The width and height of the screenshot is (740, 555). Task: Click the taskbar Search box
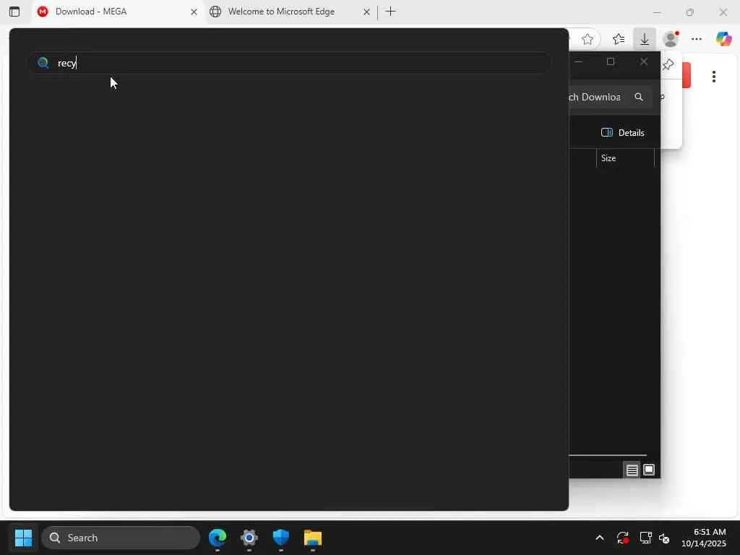pyautogui.click(x=121, y=538)
